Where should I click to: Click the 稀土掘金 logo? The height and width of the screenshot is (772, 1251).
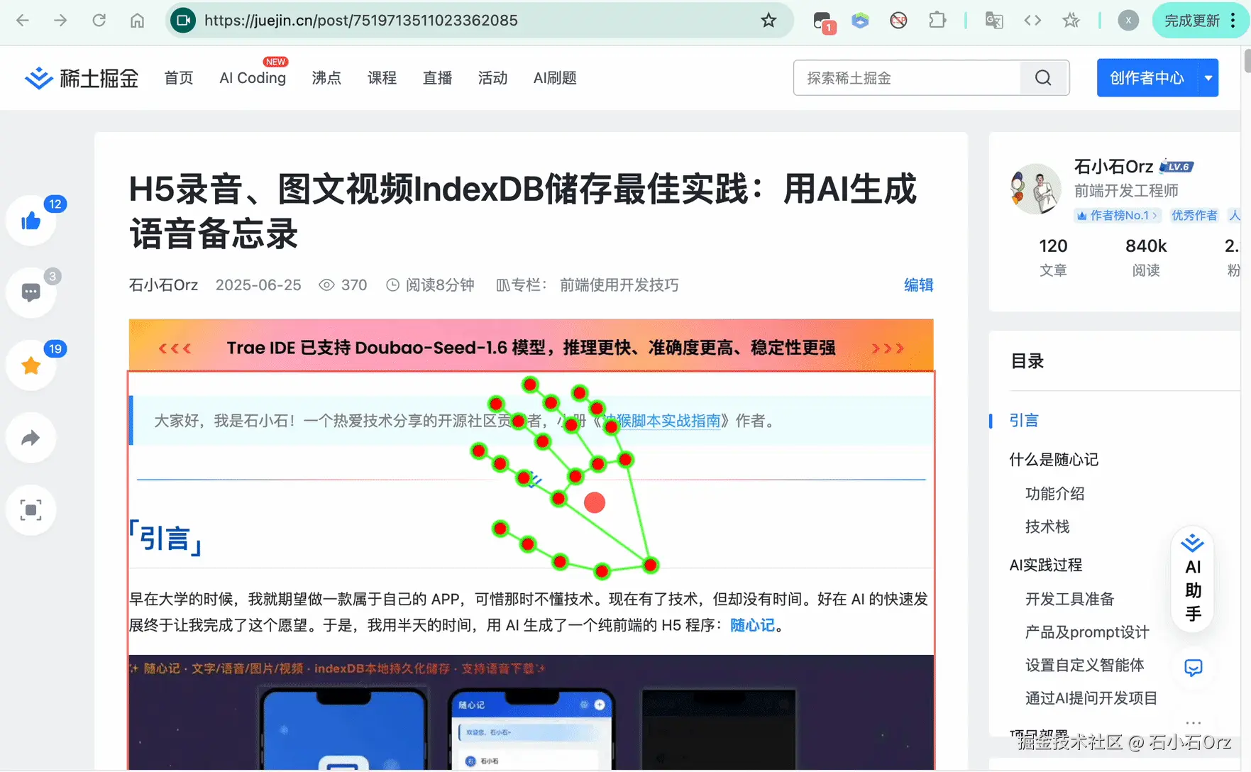point(82,78)
